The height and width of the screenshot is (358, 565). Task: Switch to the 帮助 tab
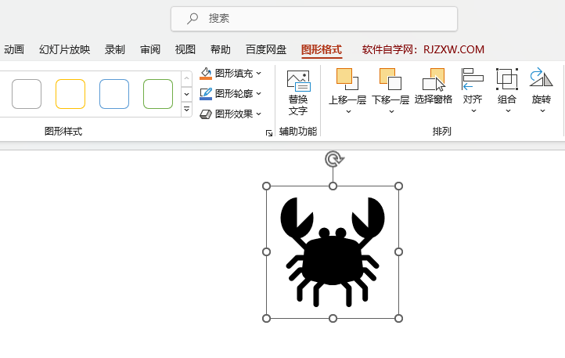click(x=221, y=49)
